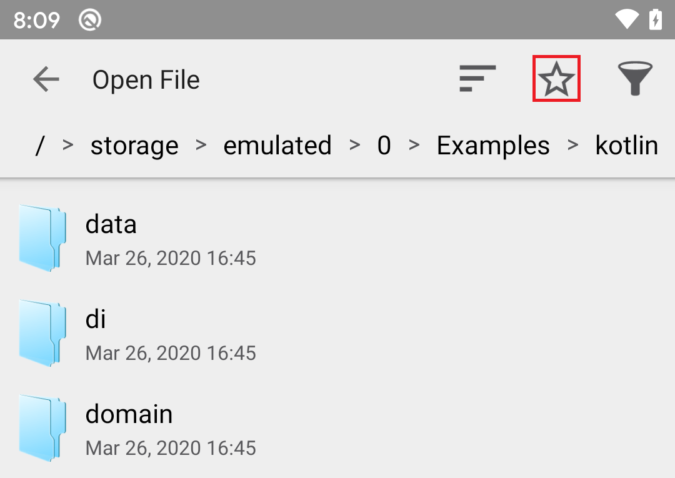Tap the battery status bar icon
The image size is (675, 478).
[655, 20]
